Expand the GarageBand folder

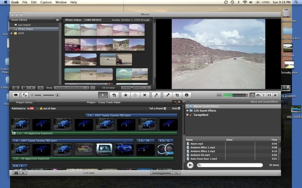point(187,115)
